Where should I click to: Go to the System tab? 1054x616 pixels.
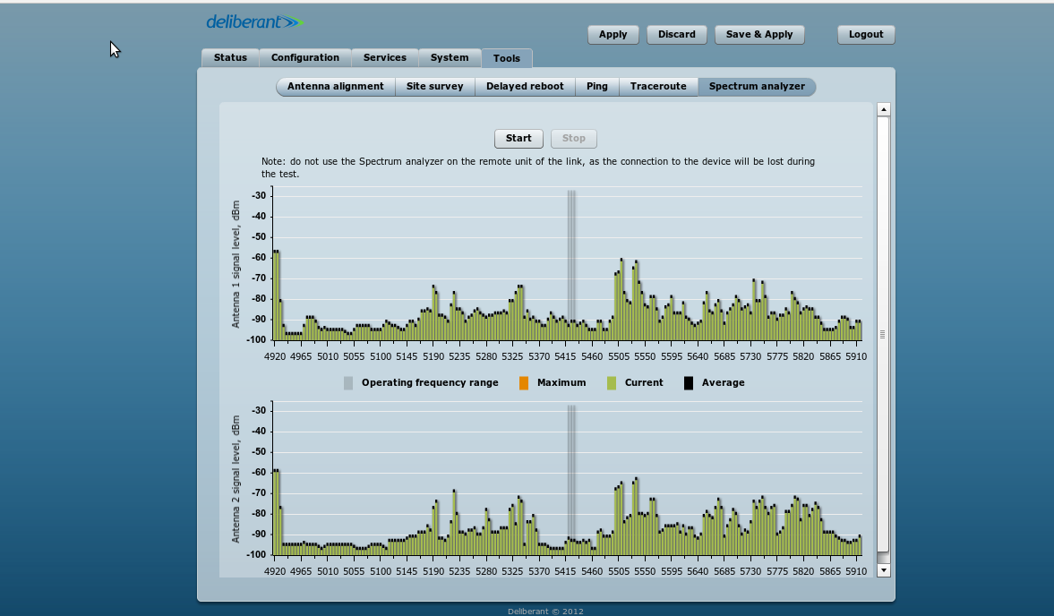click(450, 58)
